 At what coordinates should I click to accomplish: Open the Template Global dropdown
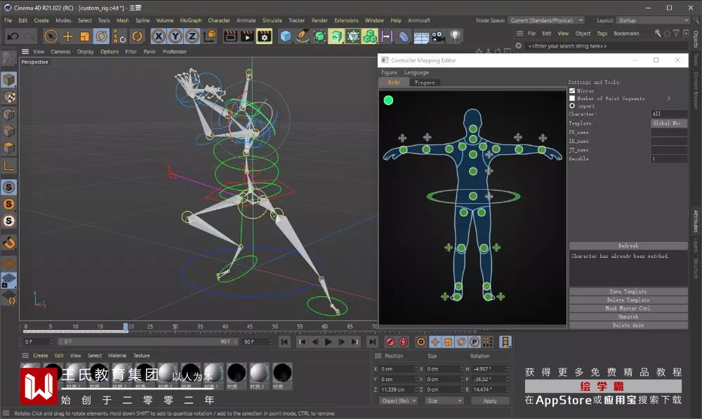[x=668, y=123]
